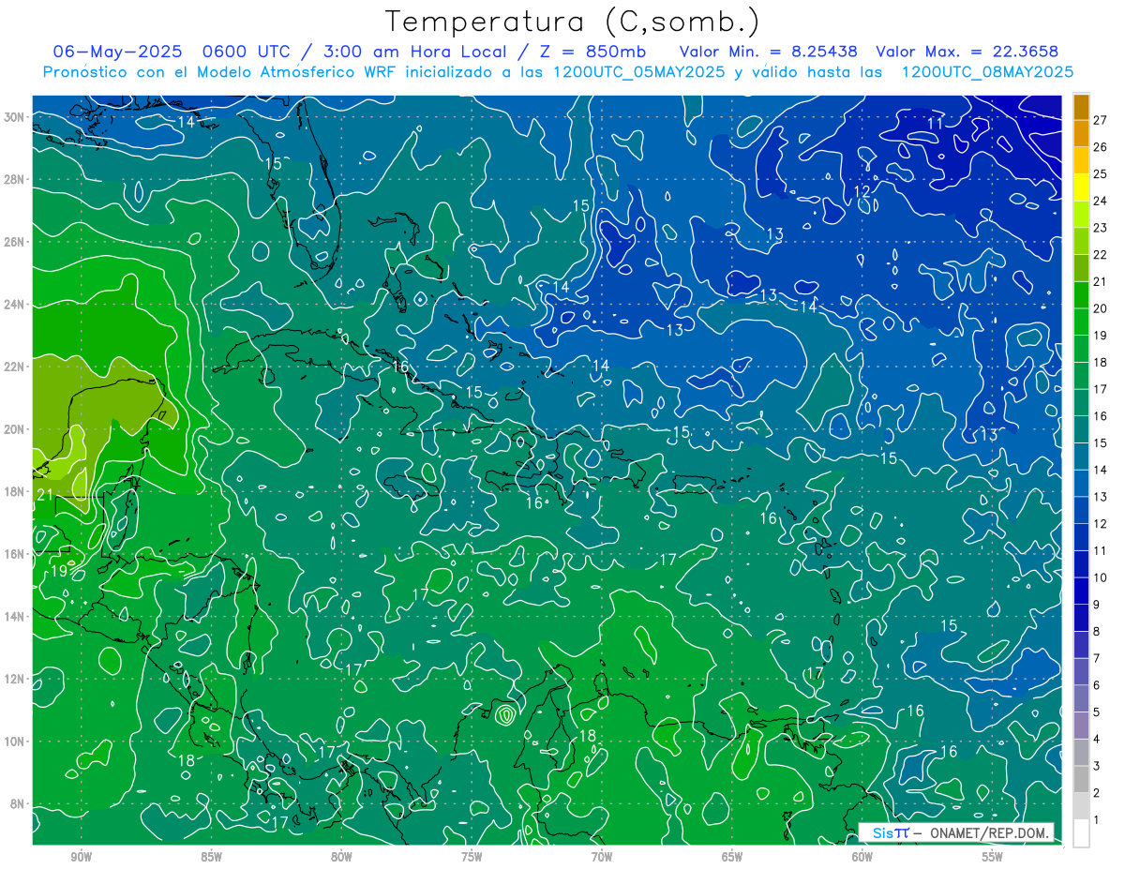Viewport: 1125px width, 869px height.
Task: Click the 10N latitude axis label
Action: 13,742
